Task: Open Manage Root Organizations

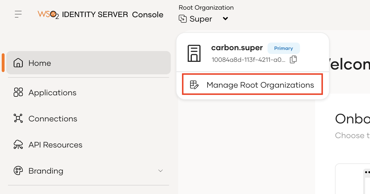Action: point(253,85)
